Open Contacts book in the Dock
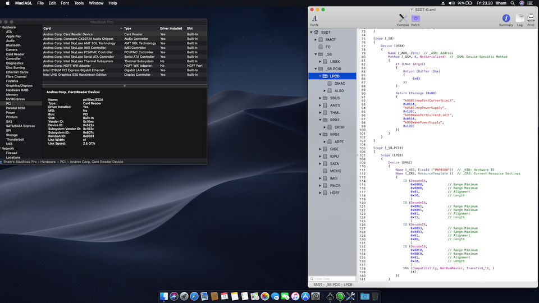 click(214, 296)
